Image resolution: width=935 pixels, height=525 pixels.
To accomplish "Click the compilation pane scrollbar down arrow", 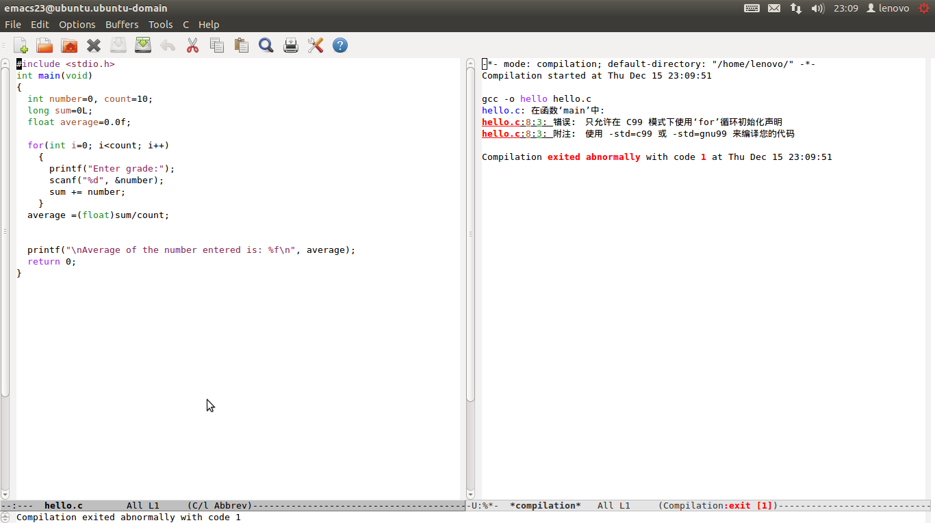I will tap(470, 494).
